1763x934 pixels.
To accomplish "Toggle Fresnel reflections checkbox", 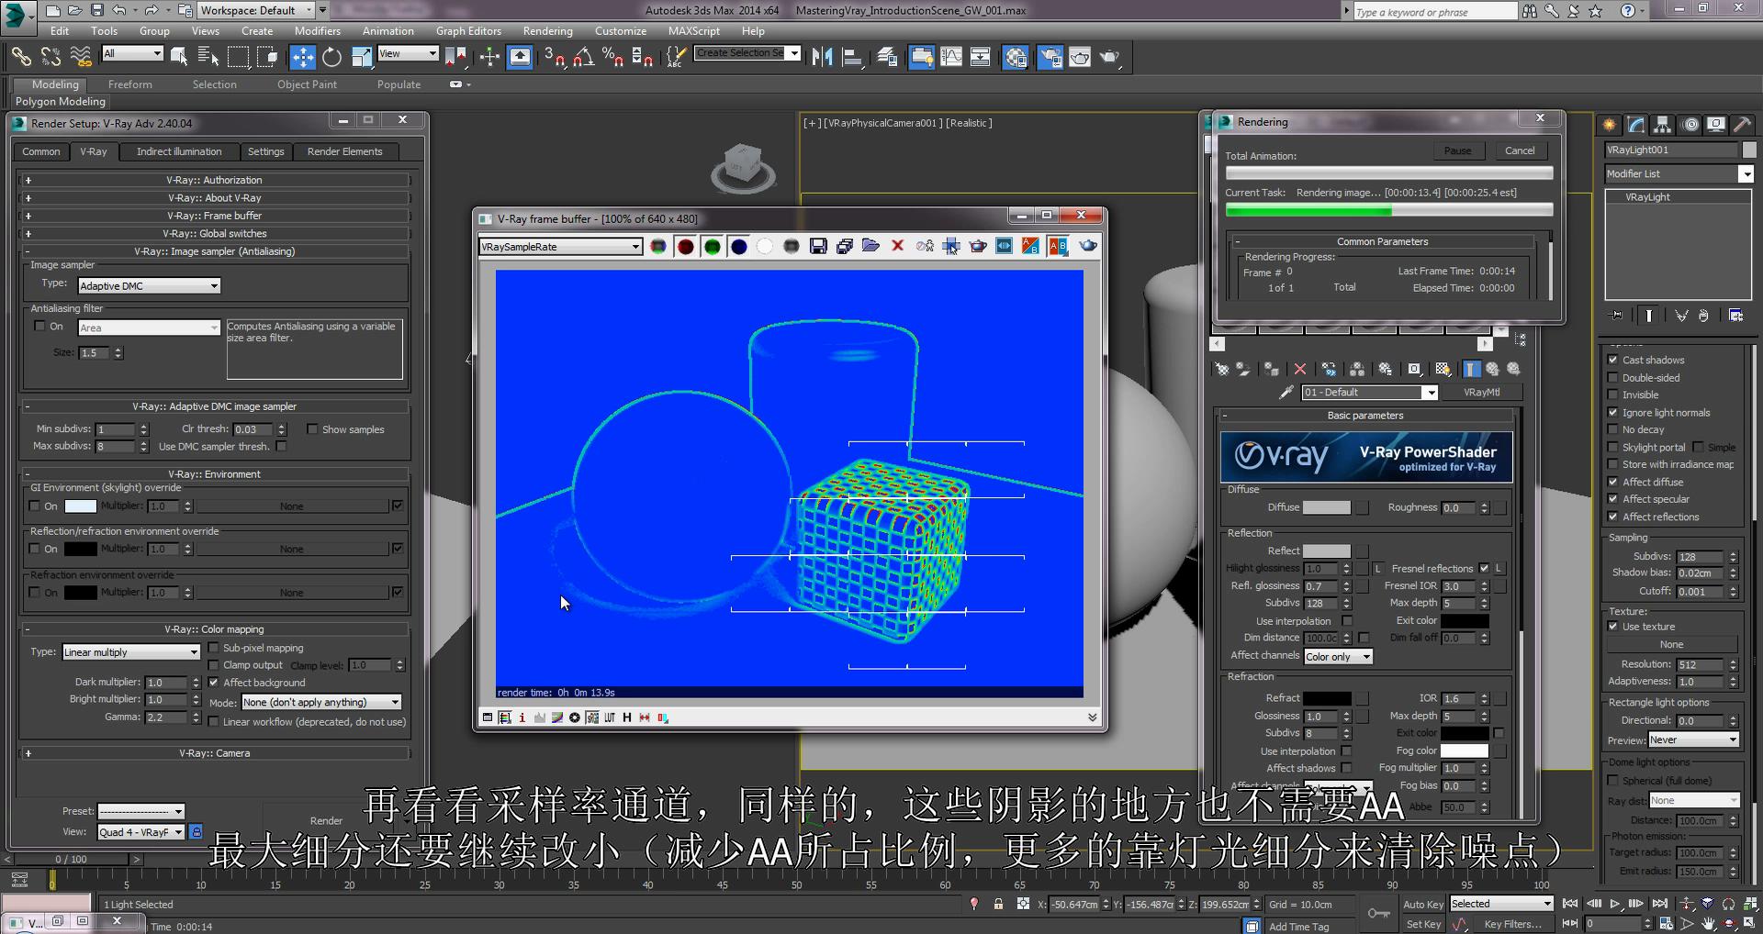I will point(1484,568).
